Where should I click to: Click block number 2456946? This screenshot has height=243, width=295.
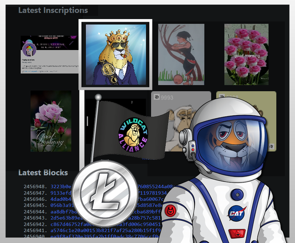[36, 199]
